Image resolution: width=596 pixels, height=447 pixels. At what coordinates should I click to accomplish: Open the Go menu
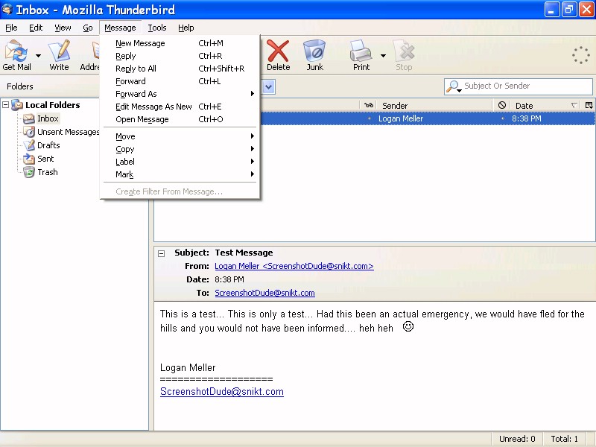[x=88, y=28]
